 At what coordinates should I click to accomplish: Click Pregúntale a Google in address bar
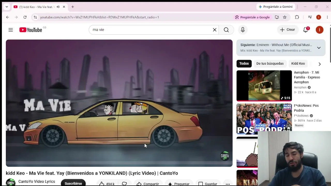pos(252,17)
